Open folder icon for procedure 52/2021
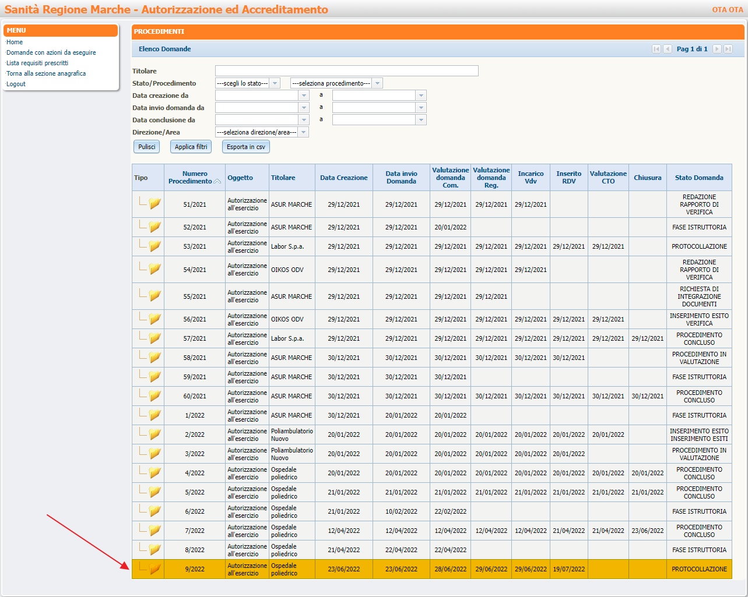748x597 pixels. 154,227
